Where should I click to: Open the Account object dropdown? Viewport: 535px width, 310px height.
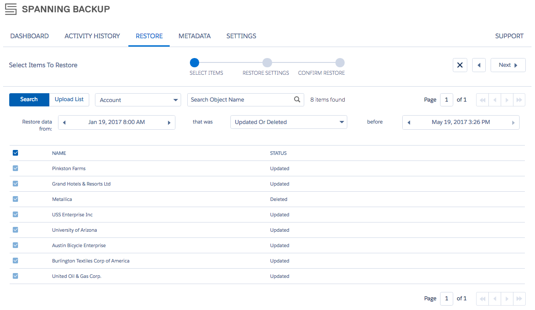(x=138, y=100)
